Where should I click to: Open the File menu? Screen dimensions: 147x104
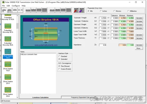(x=3, y=6)
